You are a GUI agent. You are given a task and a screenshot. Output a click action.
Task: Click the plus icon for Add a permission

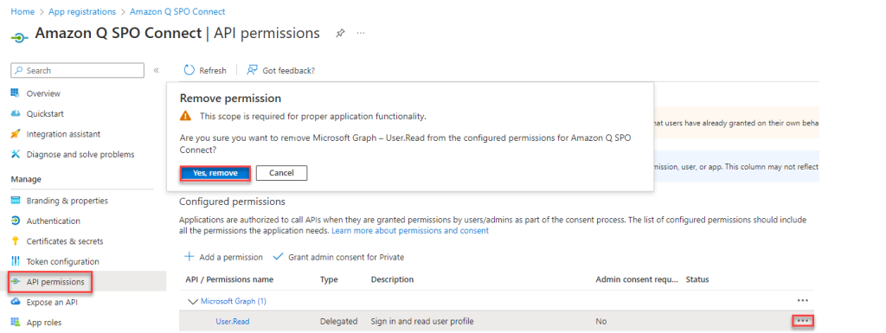(189, 257)
